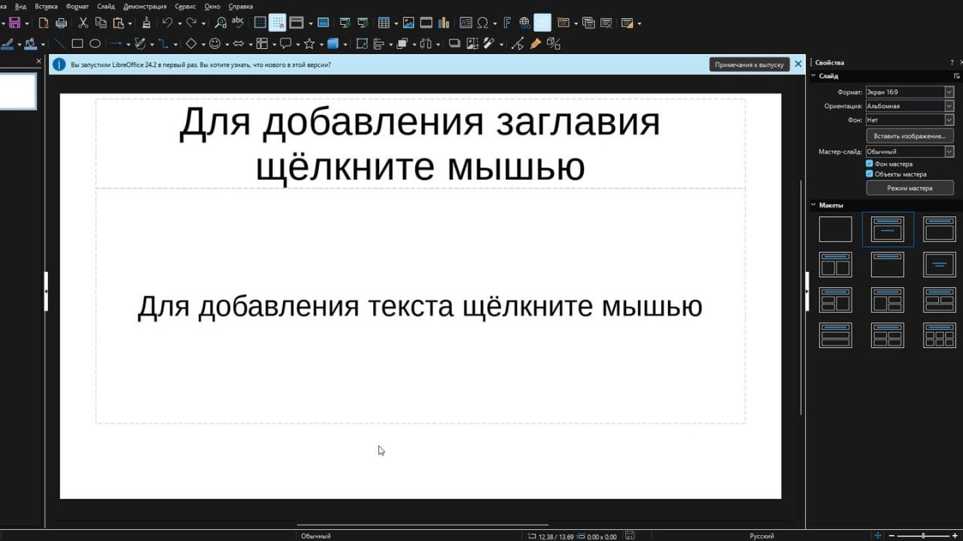Select the Rectangle drawing tool

pos(77,44)
